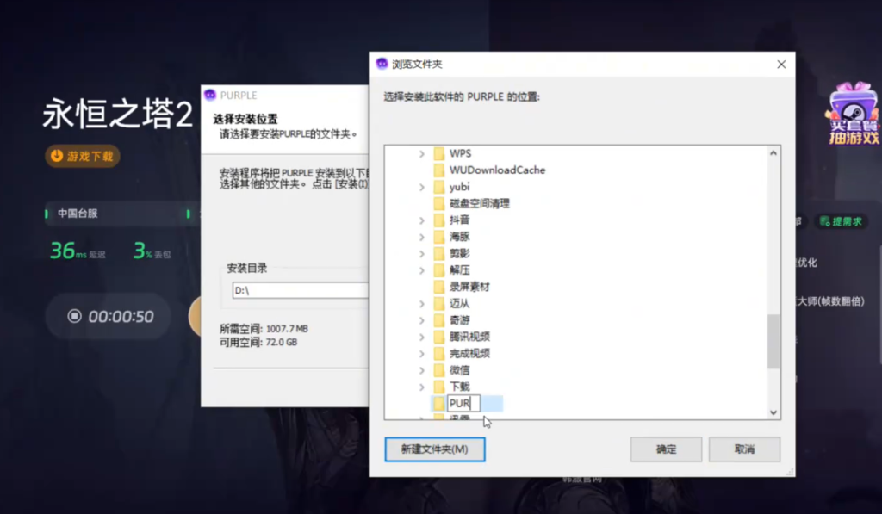Select the WPS folder icon
Screen dimensions: 882x514
(438, 153)
